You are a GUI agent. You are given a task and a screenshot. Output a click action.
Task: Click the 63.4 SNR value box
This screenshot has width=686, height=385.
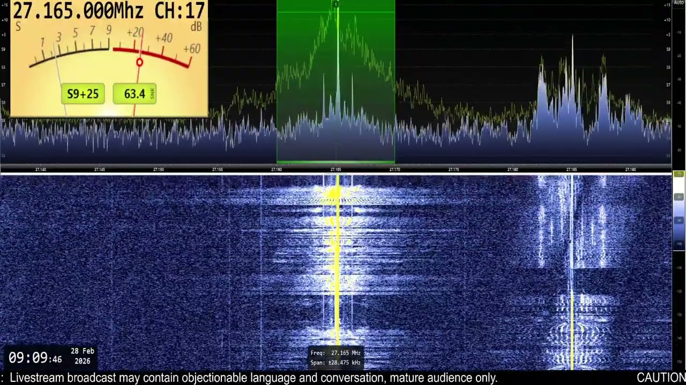click(x=135, y=94)
